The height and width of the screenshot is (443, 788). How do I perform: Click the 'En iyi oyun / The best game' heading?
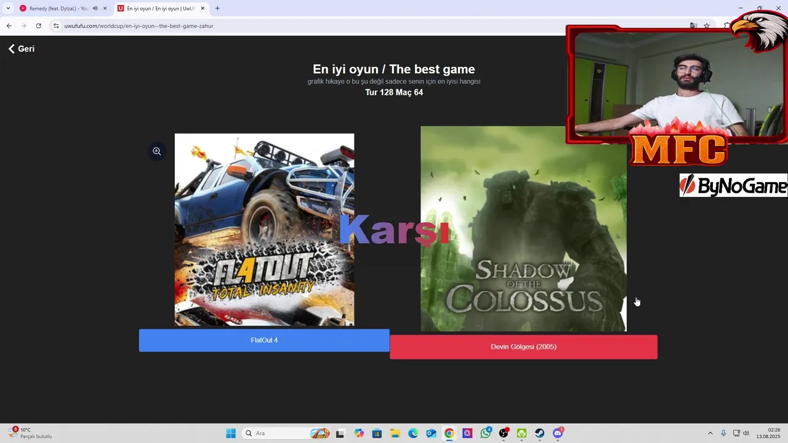point(394,69)
